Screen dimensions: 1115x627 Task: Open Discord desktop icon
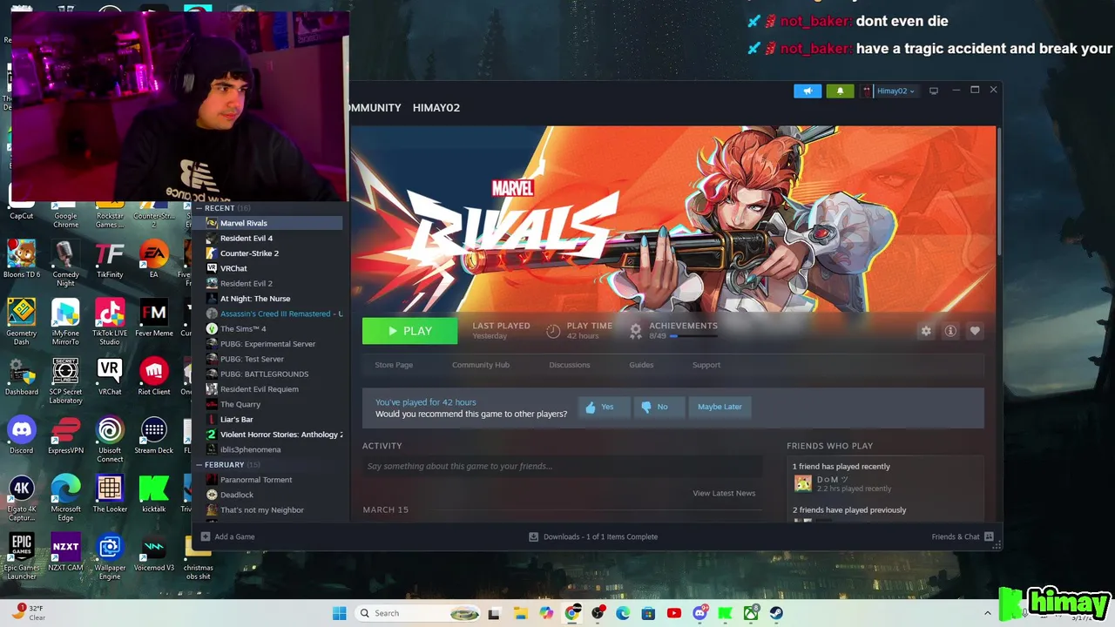coord(22,435)
